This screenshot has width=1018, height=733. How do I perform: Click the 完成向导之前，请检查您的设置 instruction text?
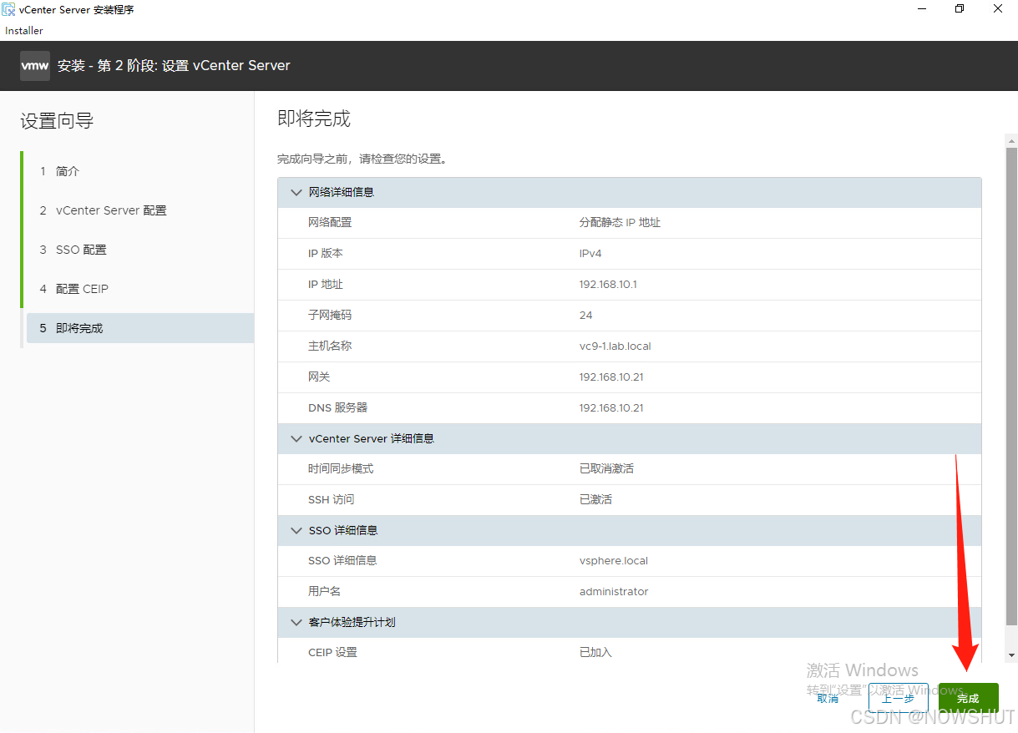coord(362,159)
